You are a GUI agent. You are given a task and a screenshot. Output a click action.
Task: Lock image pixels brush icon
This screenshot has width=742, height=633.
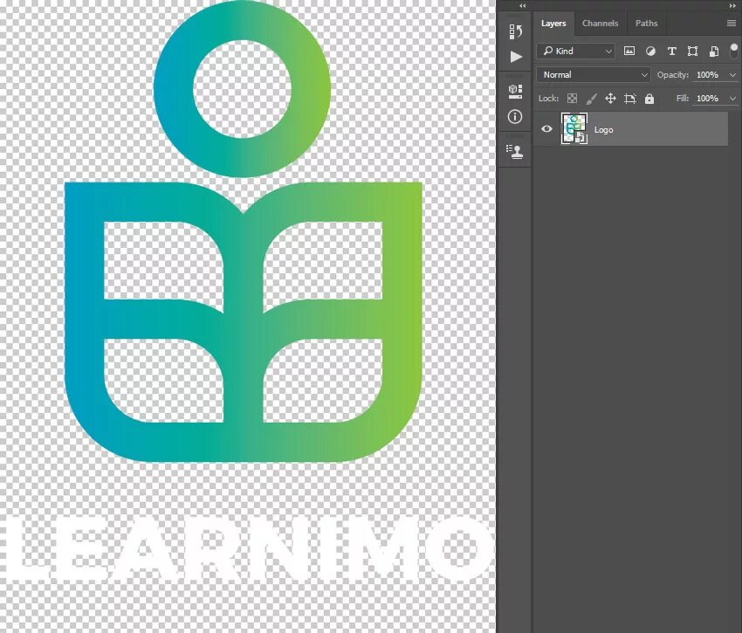pyautogui.click(x=591, y=99)
